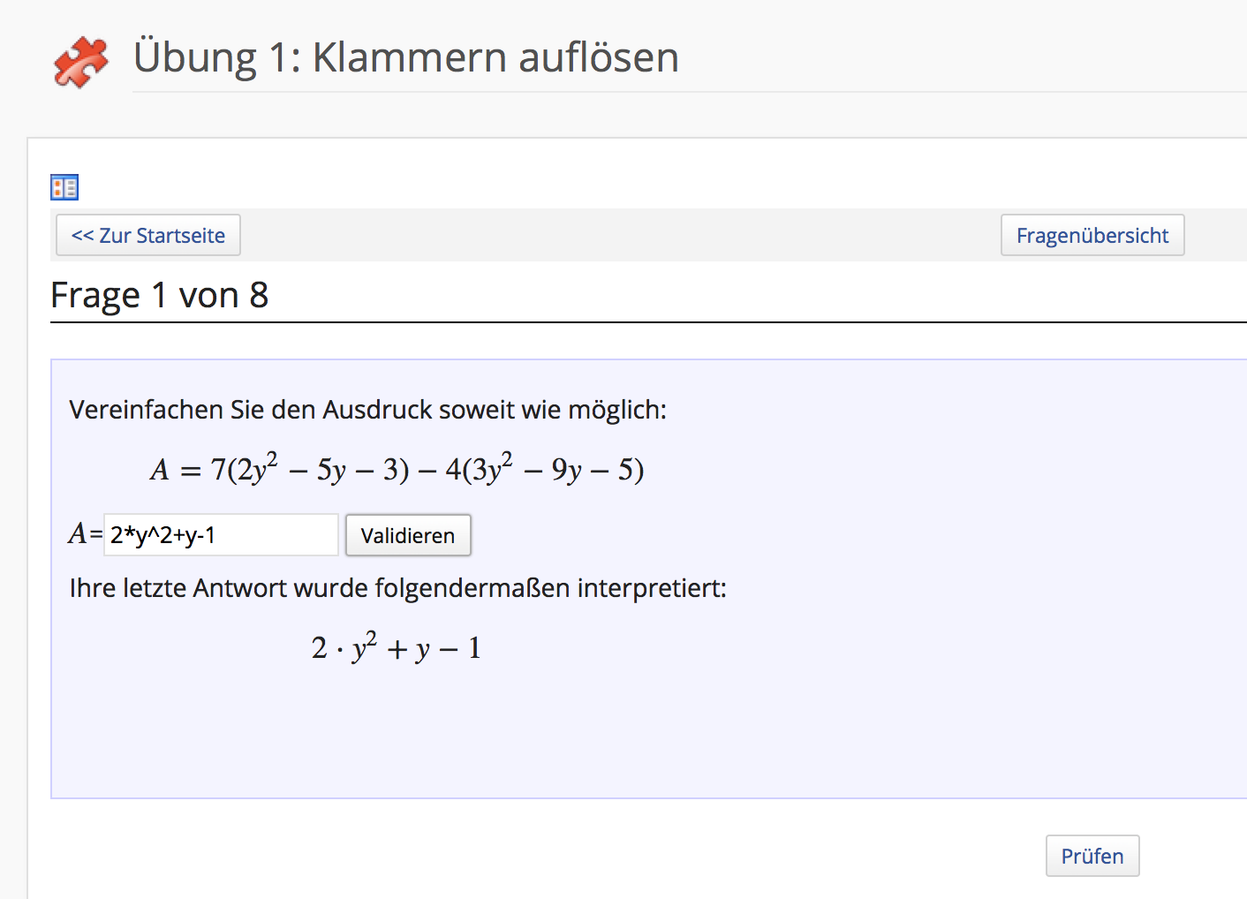Click the rendered interpreted formula 2·y²+y−1
The width and height of the screenshot is (1247, 899).
[396, 648]
